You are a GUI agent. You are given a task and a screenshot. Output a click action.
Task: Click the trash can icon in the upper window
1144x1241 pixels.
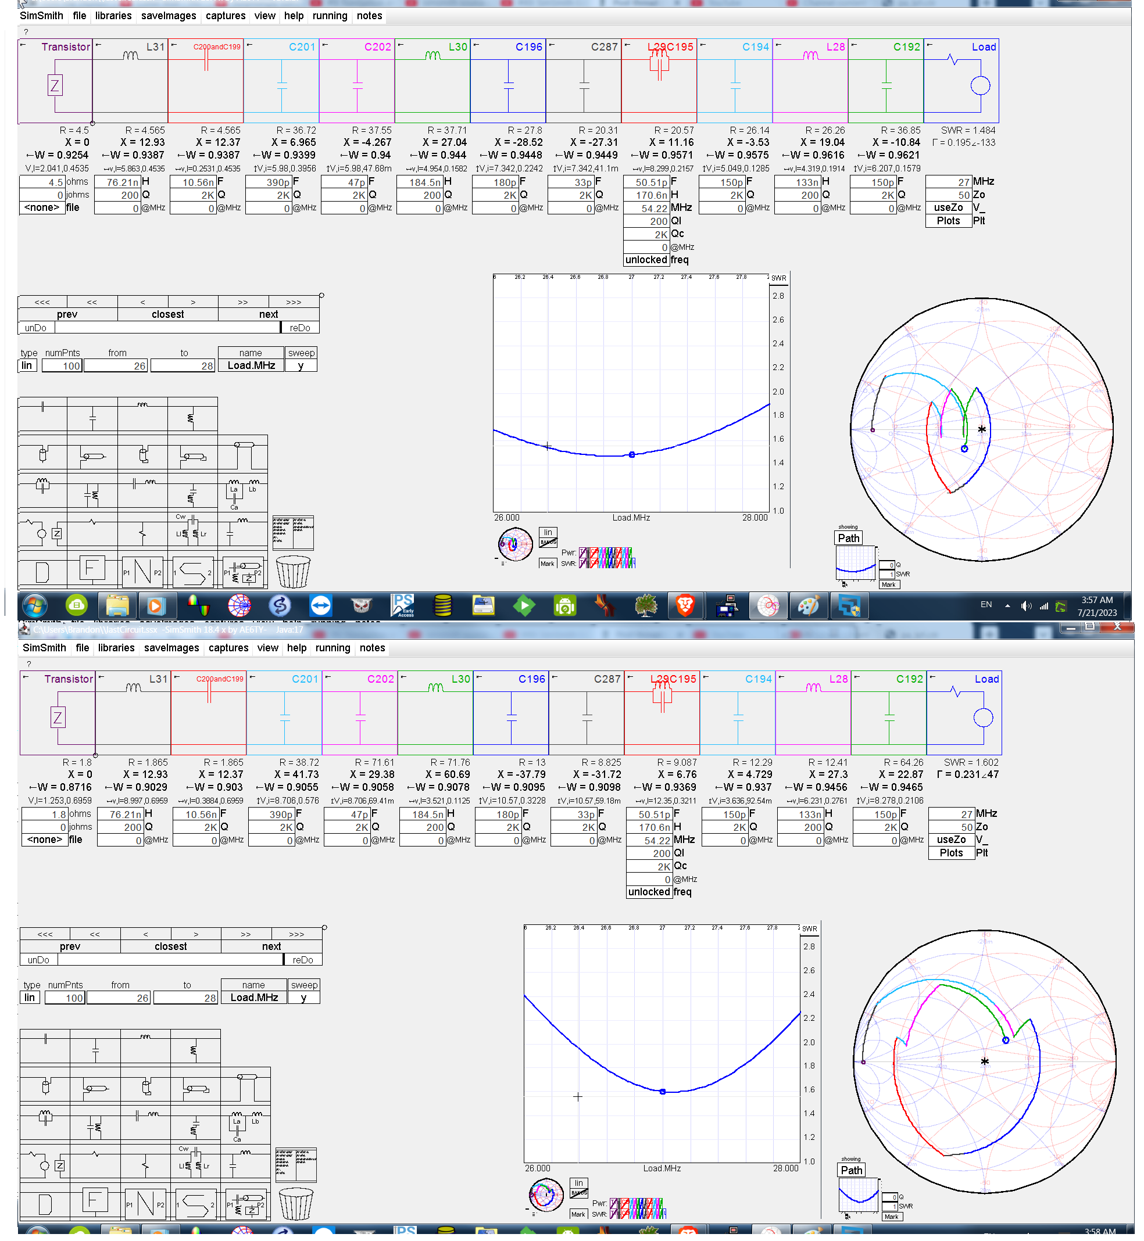click(x=294, y=572)
